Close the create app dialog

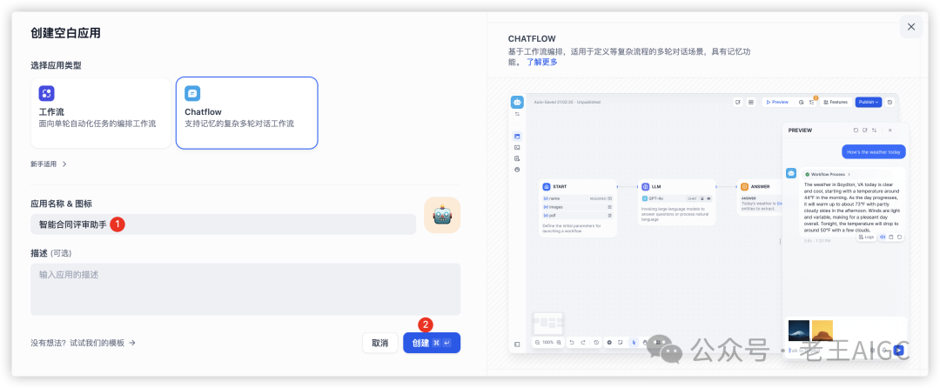tap(911, 27)
